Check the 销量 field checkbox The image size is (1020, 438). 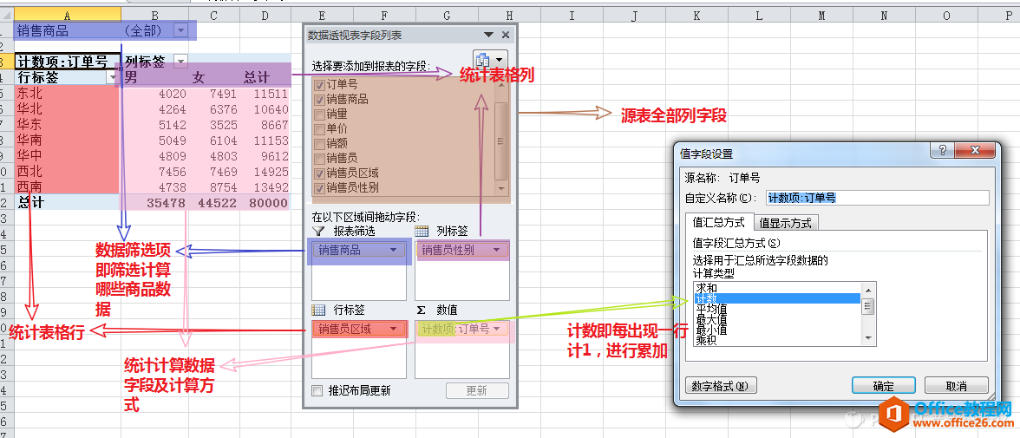pyautogui.click(x=319, y=114)
